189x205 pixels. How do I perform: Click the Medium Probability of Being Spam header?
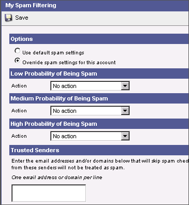point(99,98)
